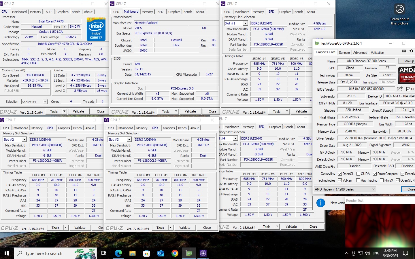Expand Tools arrow in the CPU tab window
Image resolution: width=415 pixels, height=259 pixels.
click(64, 111)
